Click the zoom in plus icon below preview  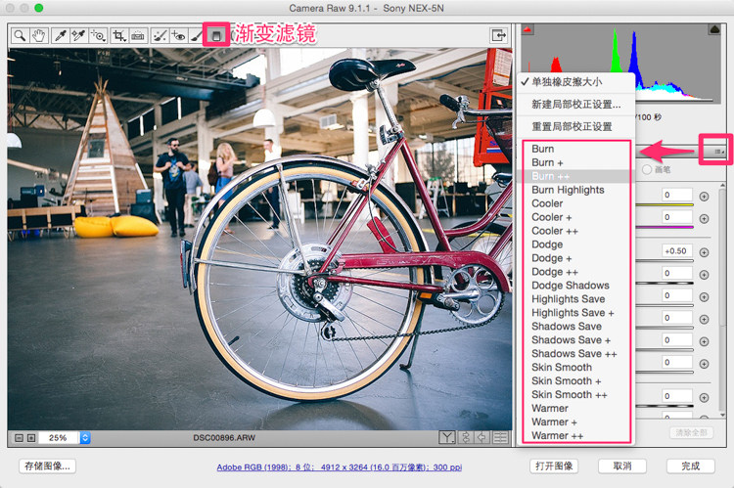[31, 438]
